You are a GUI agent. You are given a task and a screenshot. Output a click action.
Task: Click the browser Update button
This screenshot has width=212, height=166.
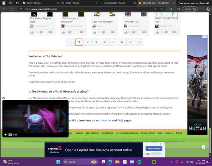[190, 9]
